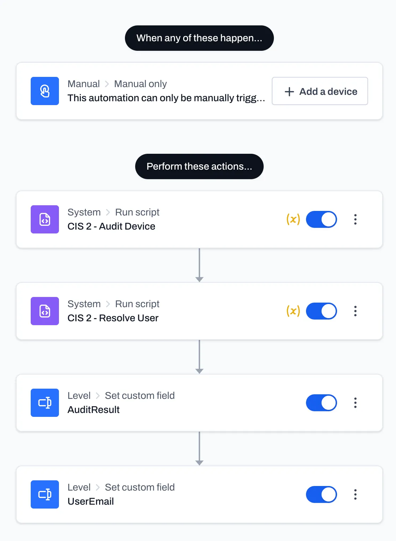
Task: Open the options menu on CIS 2 - Audit Device
Action: pyautogui.click(x=355, y=219)
